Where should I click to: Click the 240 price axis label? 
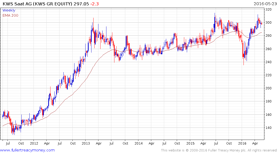point(268,62)
